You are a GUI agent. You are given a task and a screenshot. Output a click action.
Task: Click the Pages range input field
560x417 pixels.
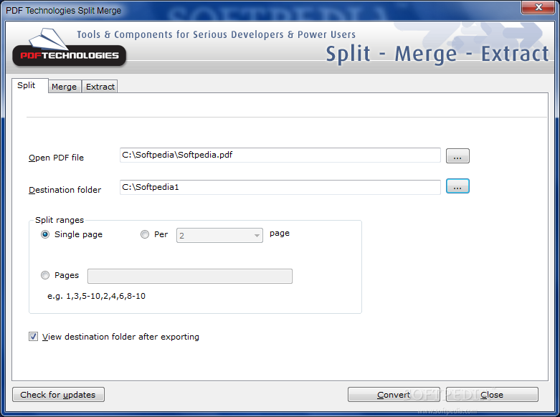(190, 277)
